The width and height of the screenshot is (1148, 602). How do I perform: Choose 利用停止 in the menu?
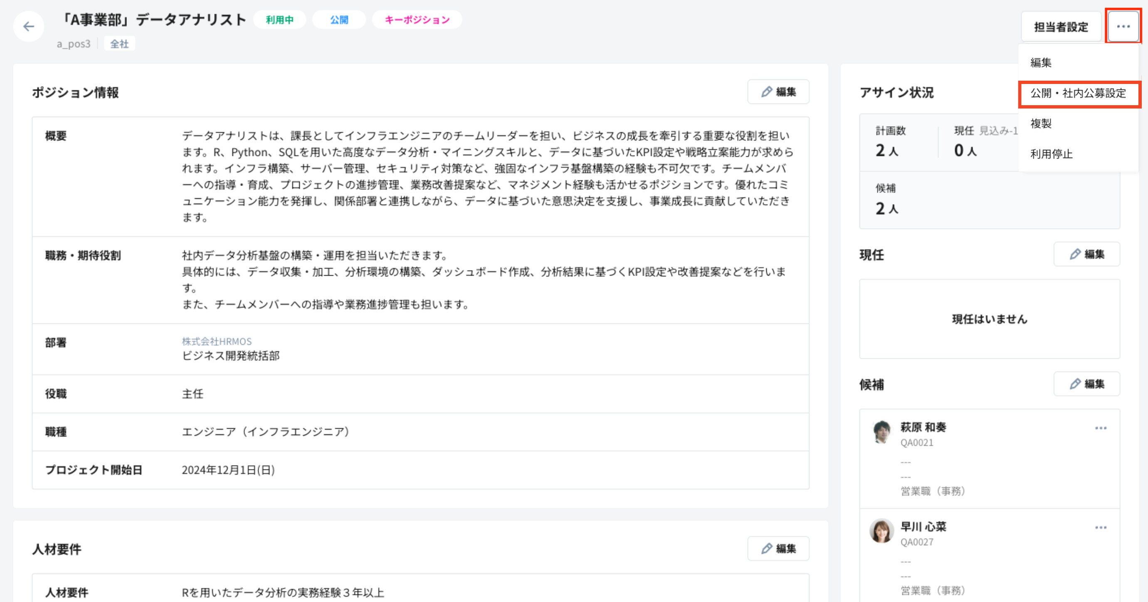pyautogui.click(x=1051, y=154)
